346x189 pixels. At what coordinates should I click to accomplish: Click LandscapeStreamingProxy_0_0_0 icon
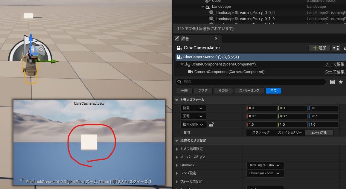(x=211, y=12)
